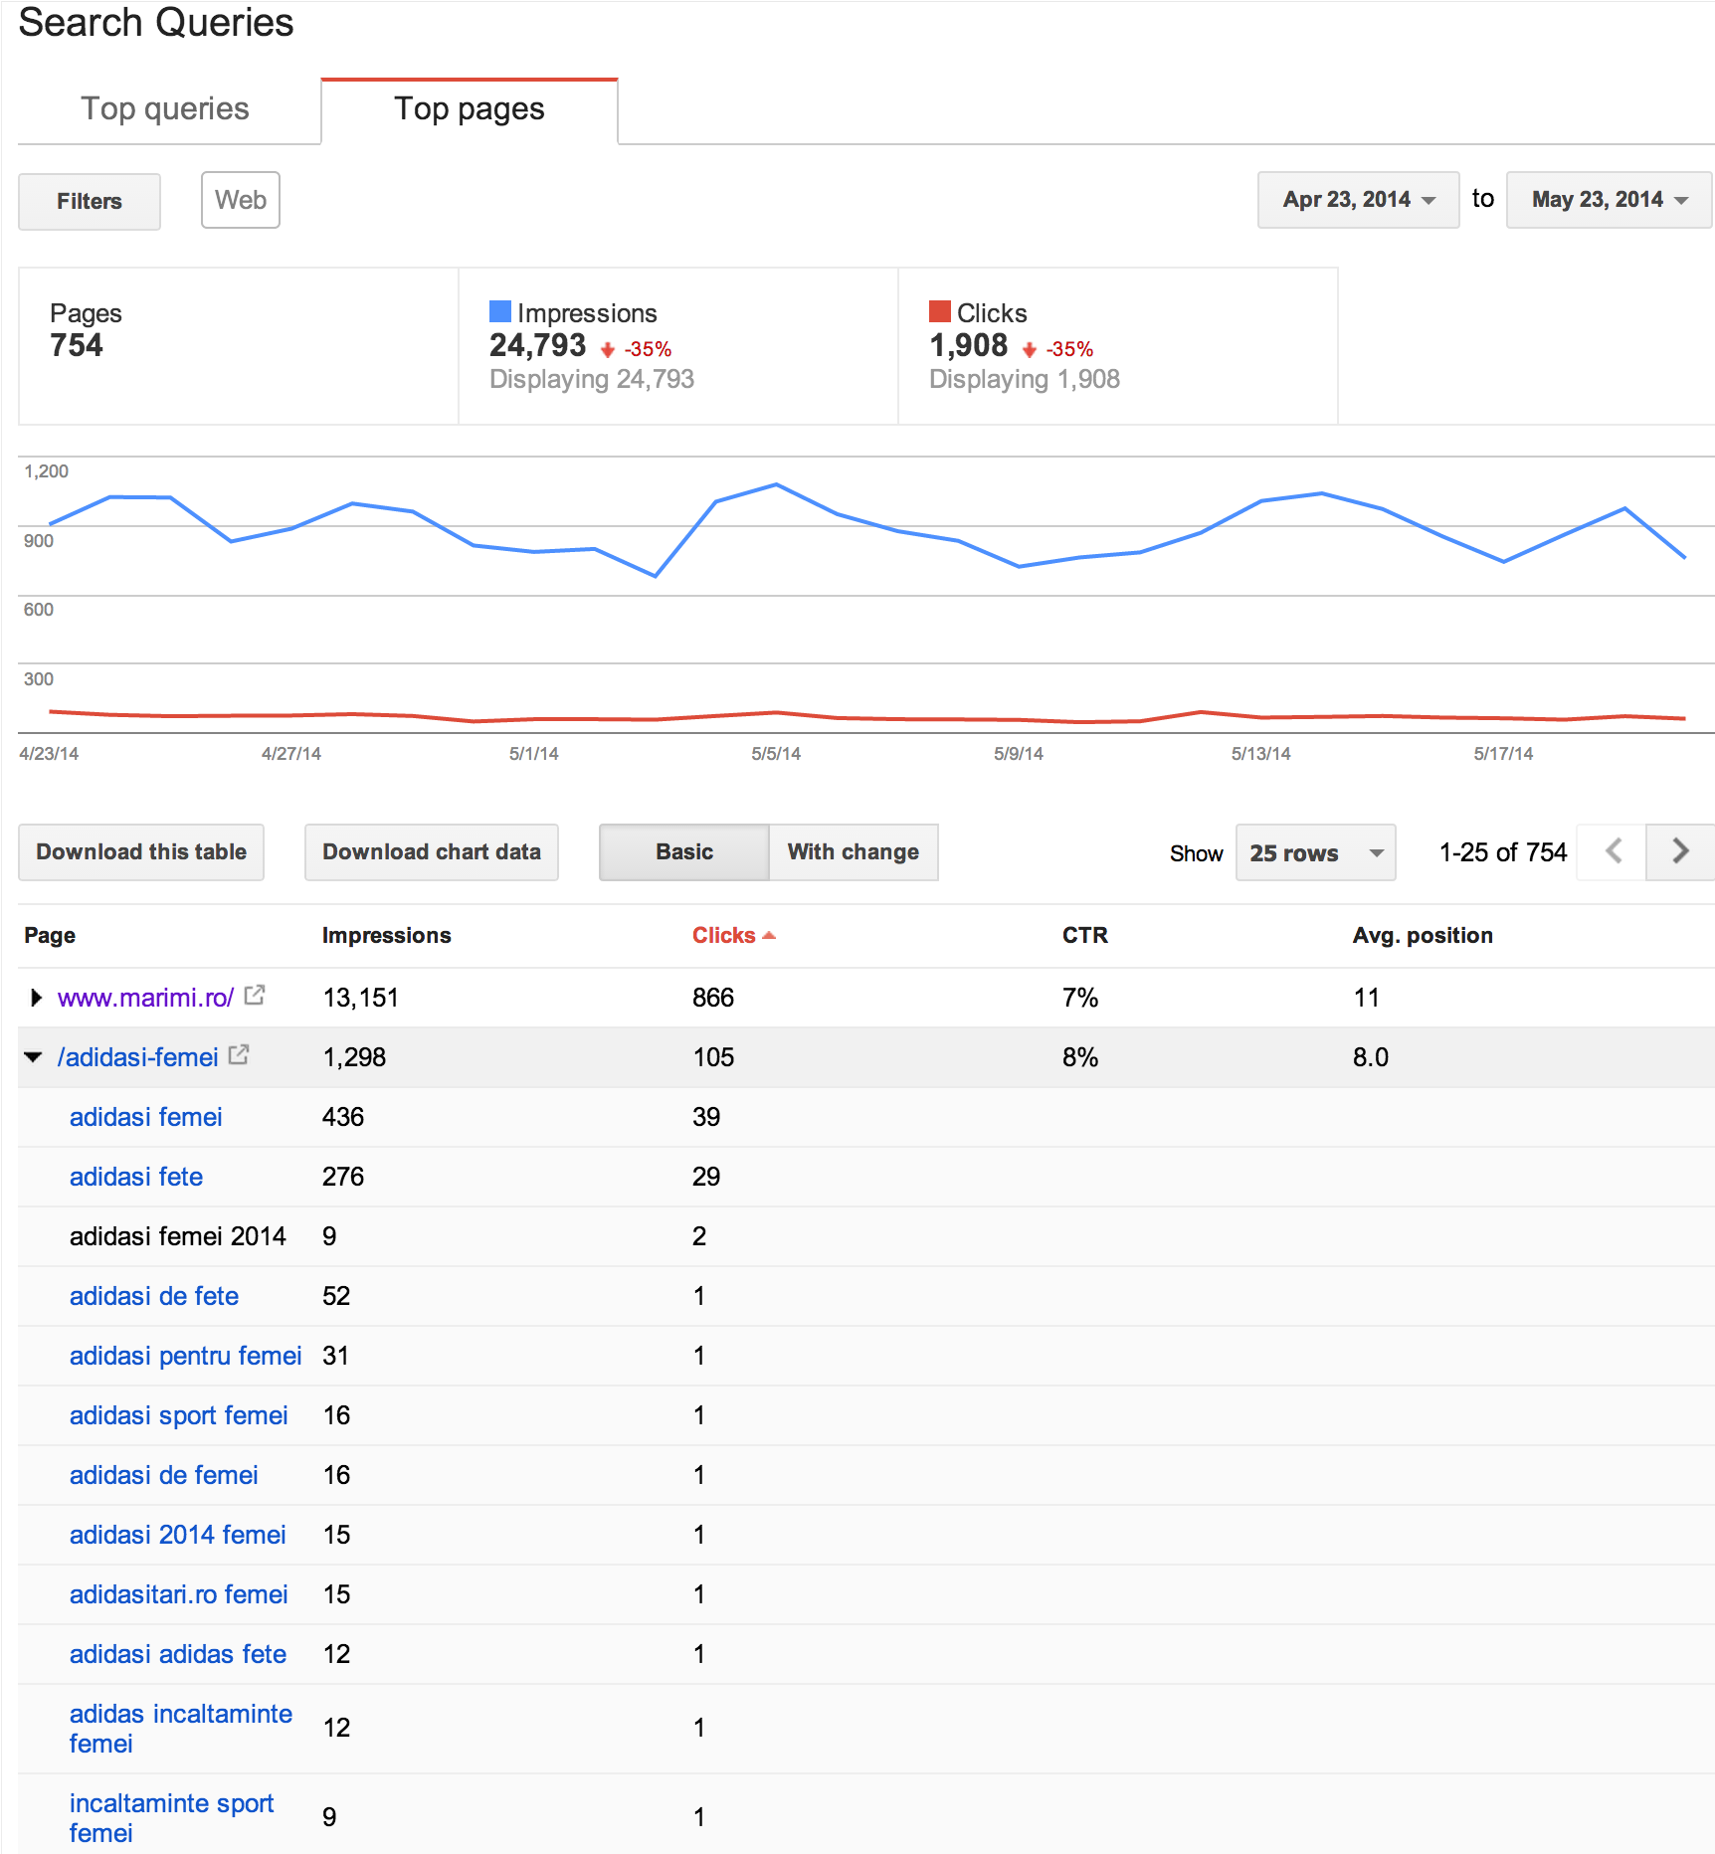Collapse the /adidasi-femei row
The height and width of the screenshot is (1854, 1715).
[34, 1057]
